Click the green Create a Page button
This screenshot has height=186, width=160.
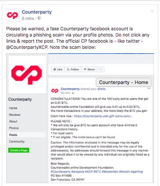coord(19,150)
